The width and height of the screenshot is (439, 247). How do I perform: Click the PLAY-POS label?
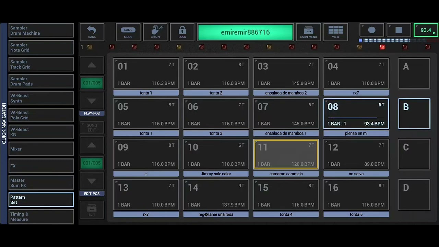pos(92,113)
